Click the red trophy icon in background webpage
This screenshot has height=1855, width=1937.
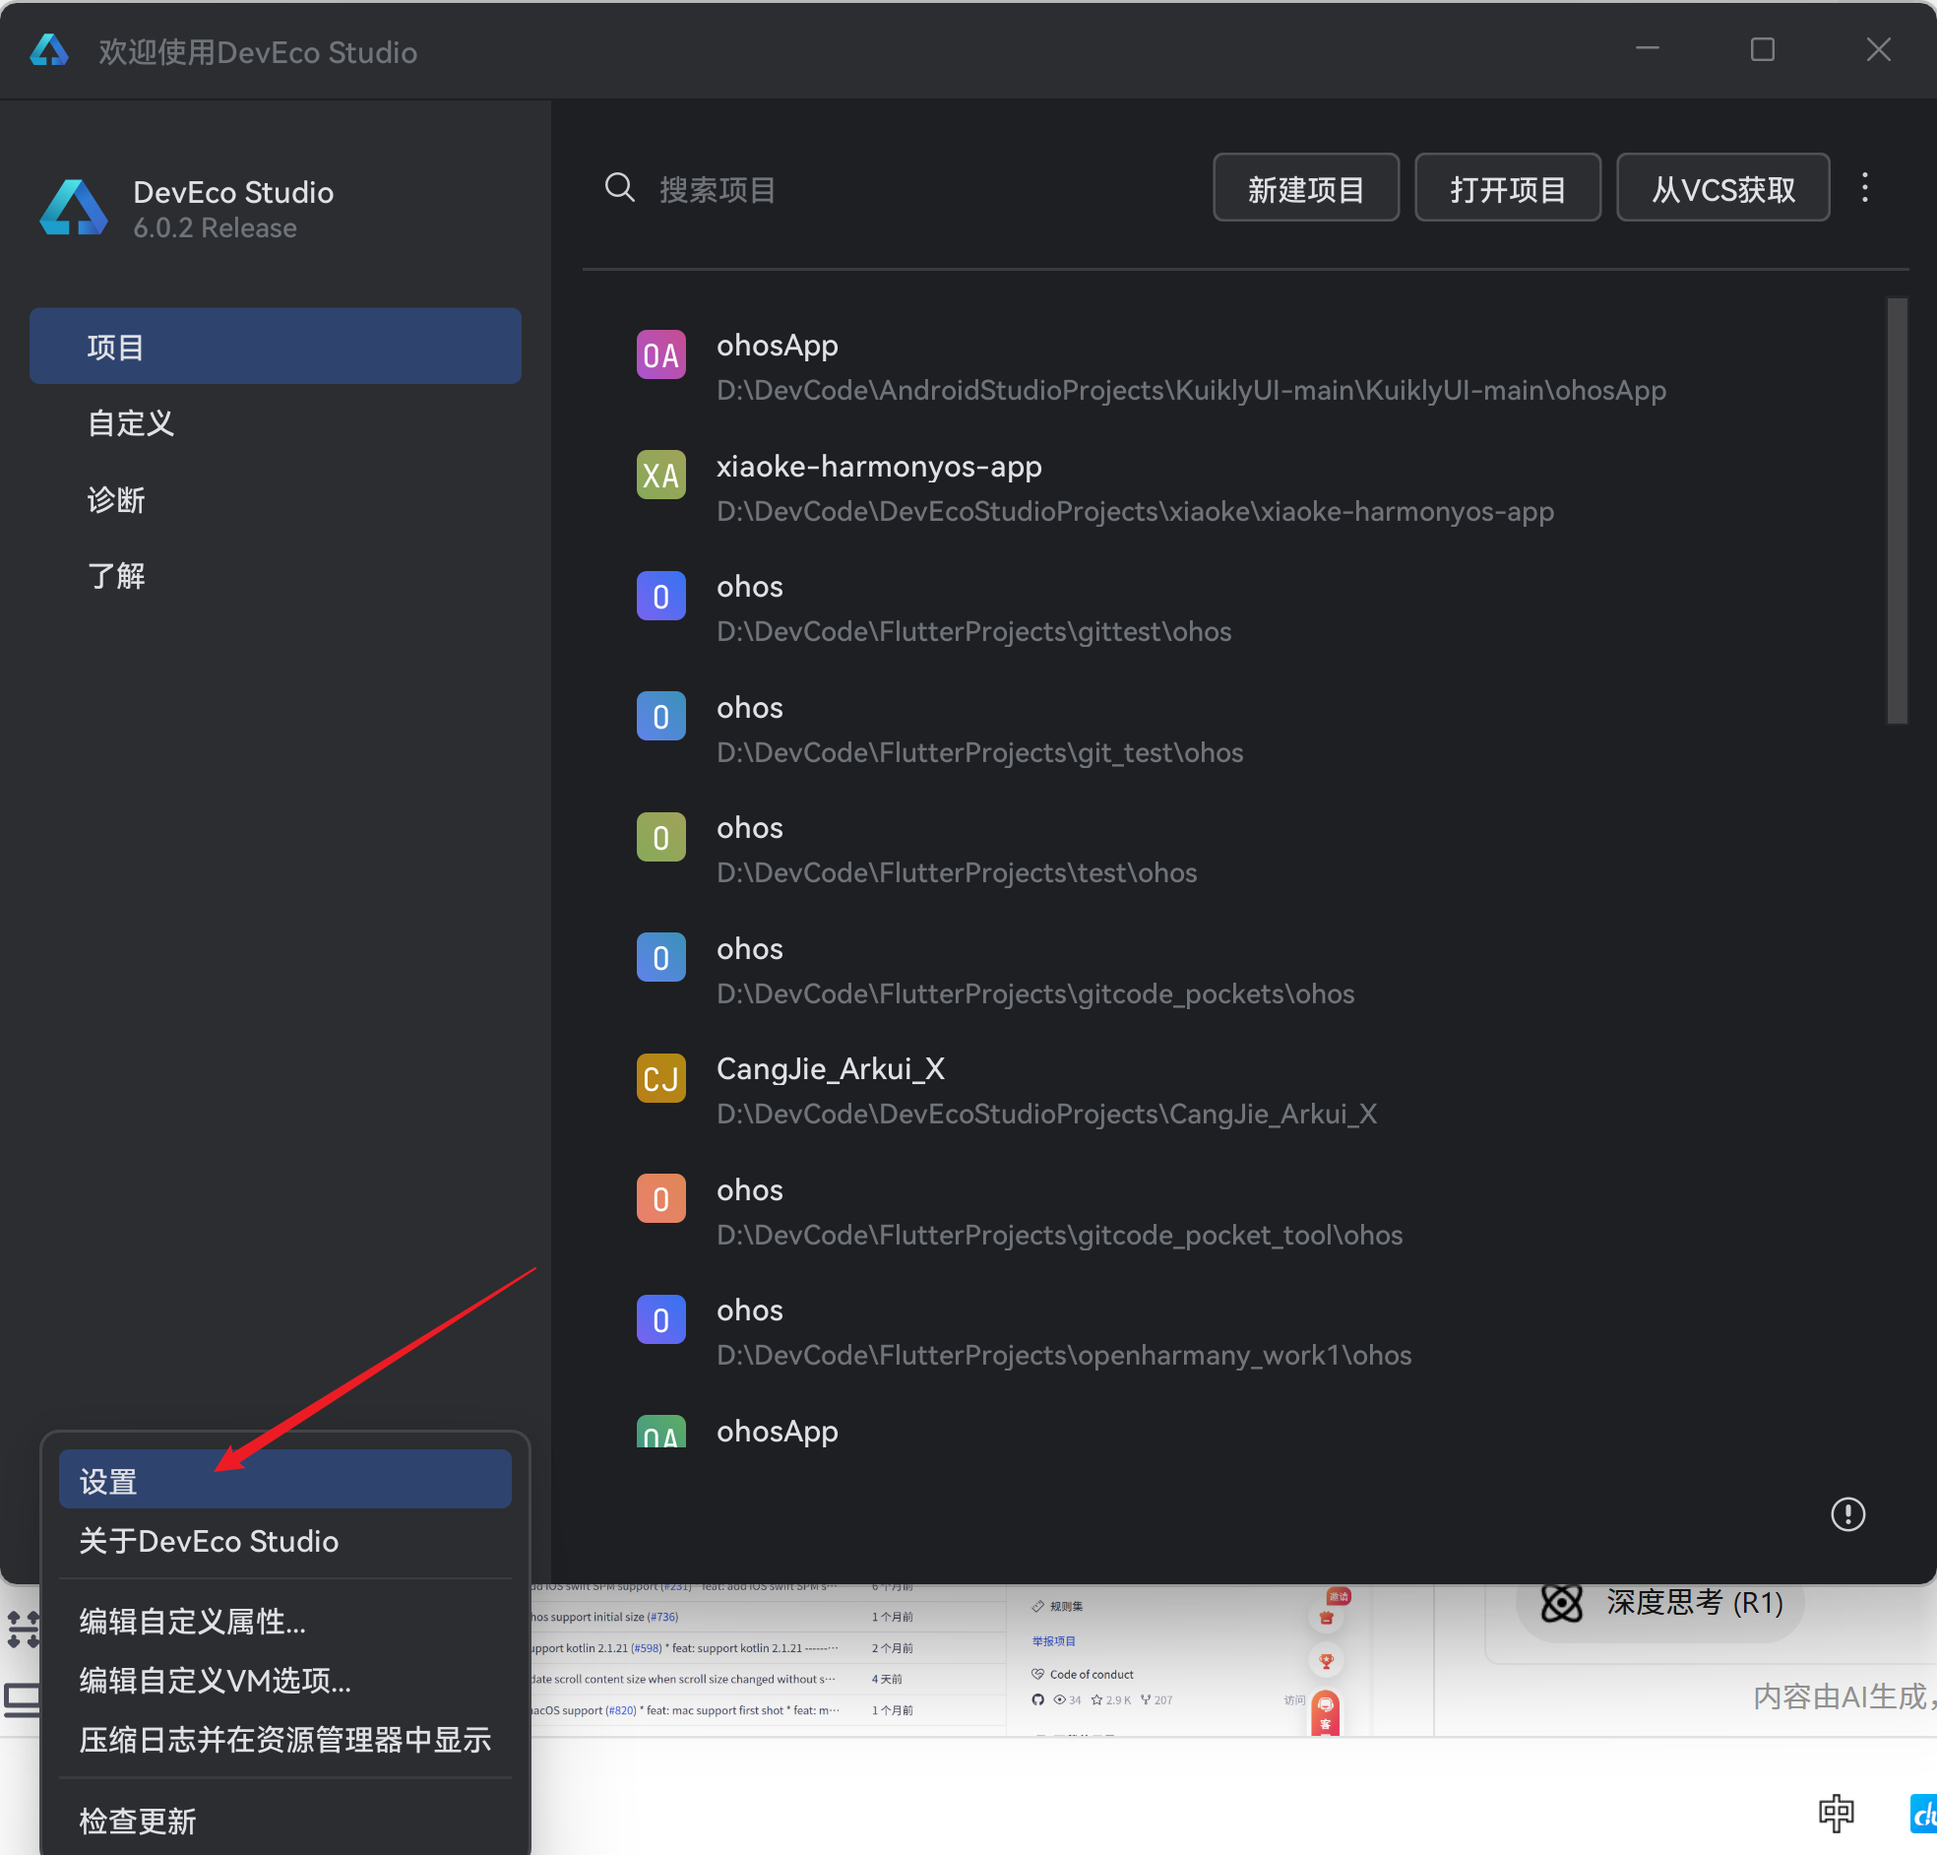tap(1326, 1661)
